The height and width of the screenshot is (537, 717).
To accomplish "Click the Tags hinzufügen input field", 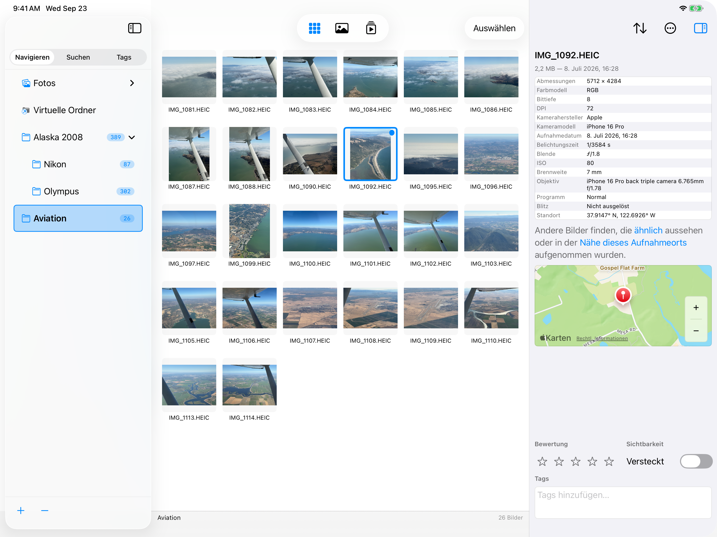I will 623,502.
